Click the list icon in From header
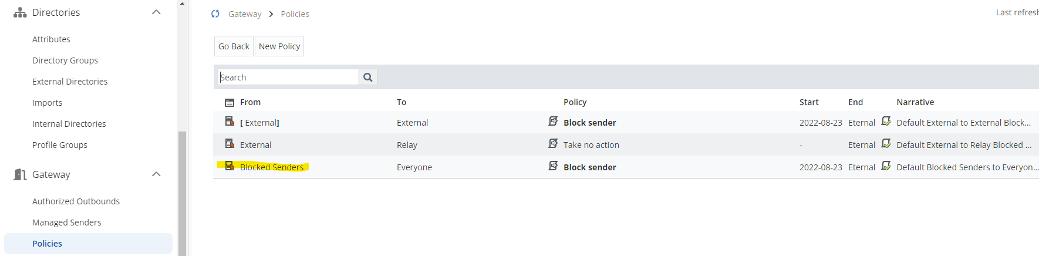Screen dimensions: 1039x256 (x=230, y=102)
